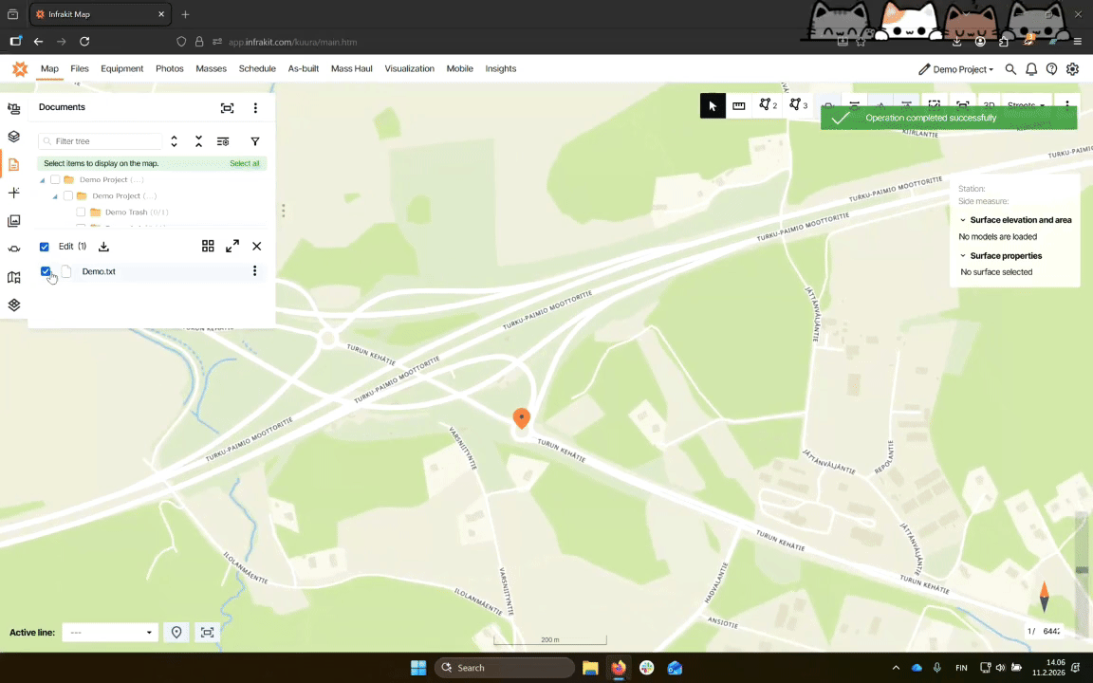Open the Documents sidebar panel icon
This screenshot has height=683, width=1093.
[x=13, y=165]
